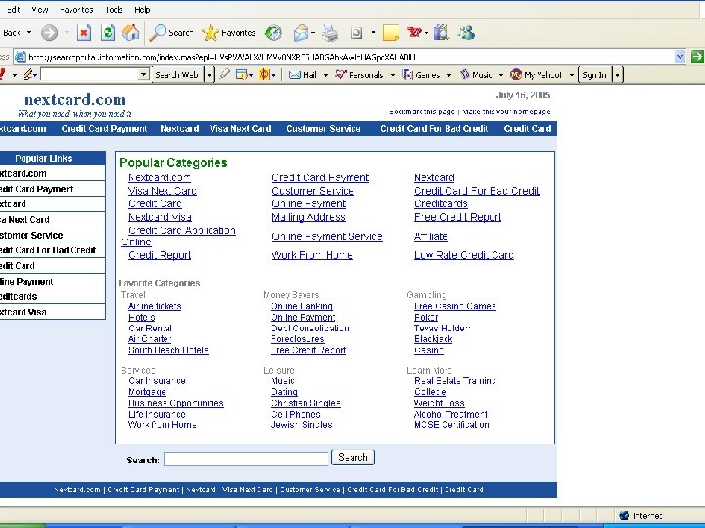Print the page with printer icon

(x=331, y=33)
